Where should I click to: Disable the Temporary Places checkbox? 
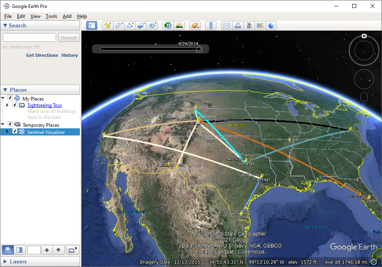pos(10,124)
